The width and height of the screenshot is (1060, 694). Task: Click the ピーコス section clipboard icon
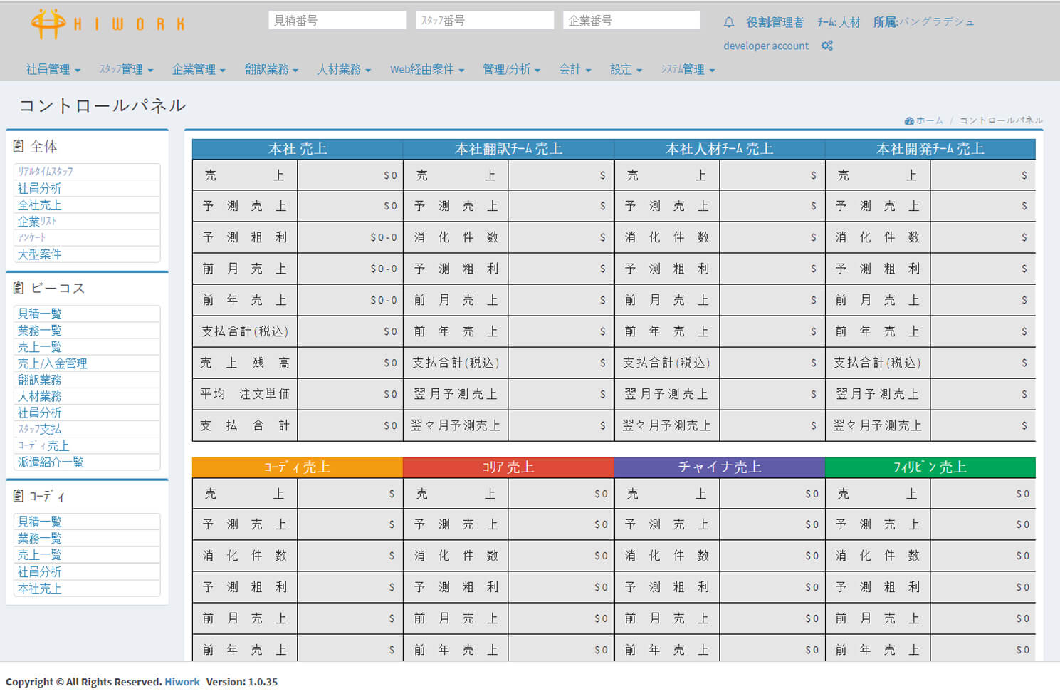point(19,288)
